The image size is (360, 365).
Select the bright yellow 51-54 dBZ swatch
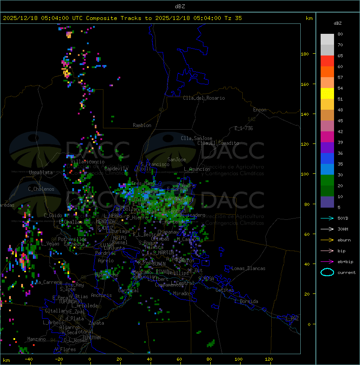click(327, 93)
